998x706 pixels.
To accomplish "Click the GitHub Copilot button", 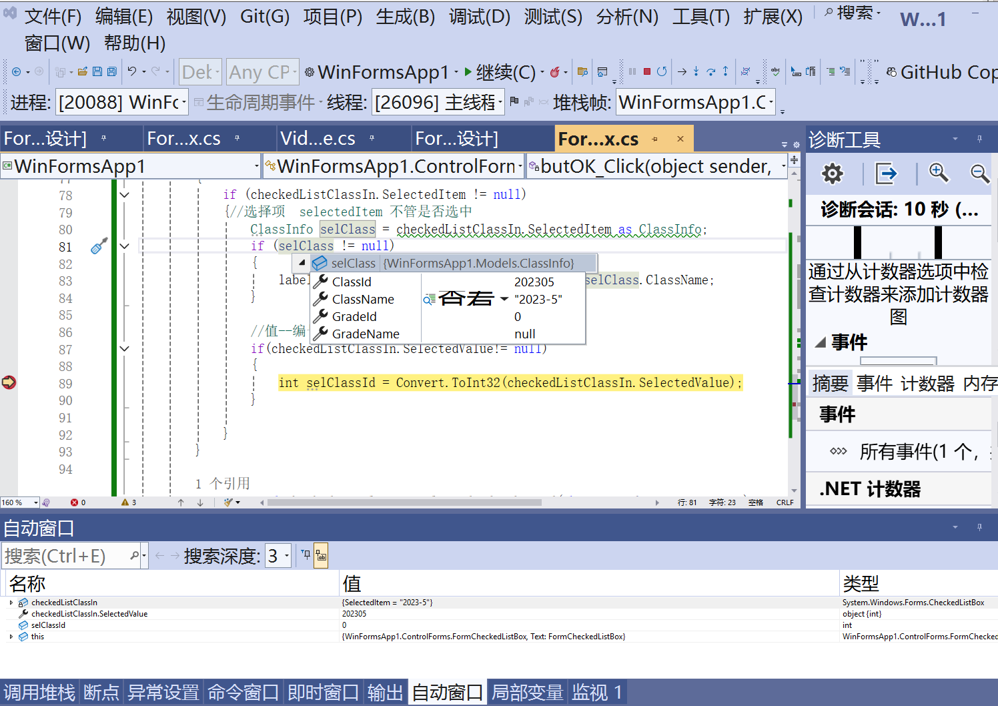I will tap(942, 72).
